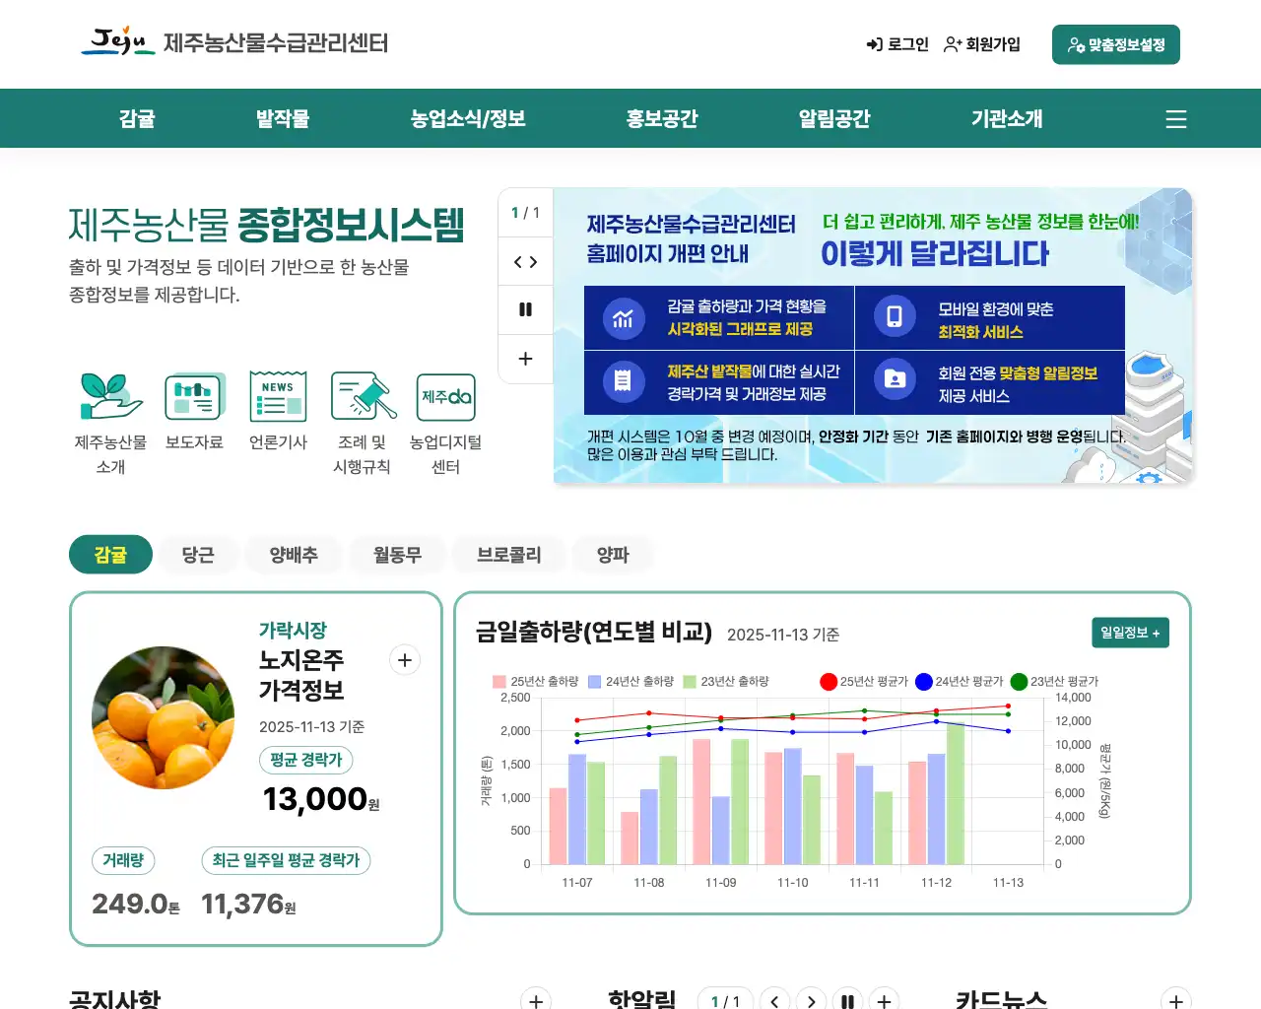This screenshot has height=1009, width=1261.
Task: Open the 밭작물 navigation menu
Action: click(282, 118)
